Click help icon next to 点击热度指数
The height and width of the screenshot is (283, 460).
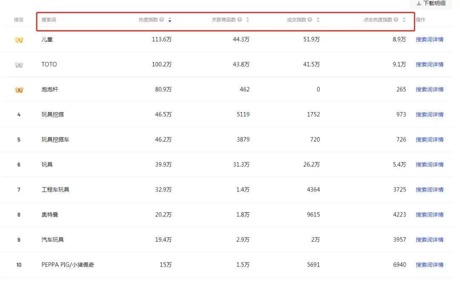(396, 20)
